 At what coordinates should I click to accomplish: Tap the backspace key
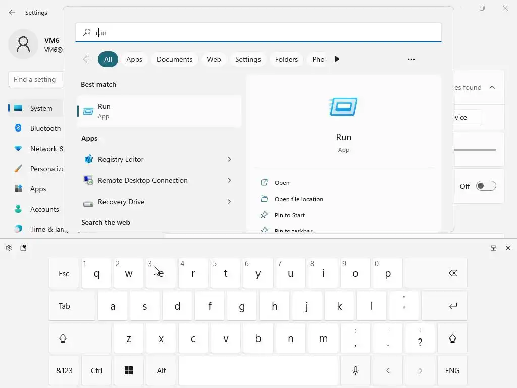436,273
